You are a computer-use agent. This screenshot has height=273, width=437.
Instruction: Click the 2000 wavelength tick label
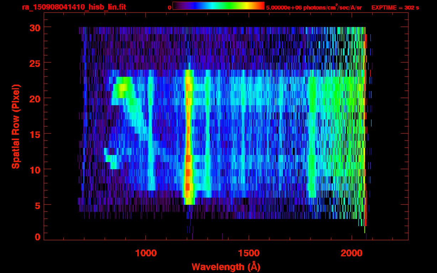(352, 253)
